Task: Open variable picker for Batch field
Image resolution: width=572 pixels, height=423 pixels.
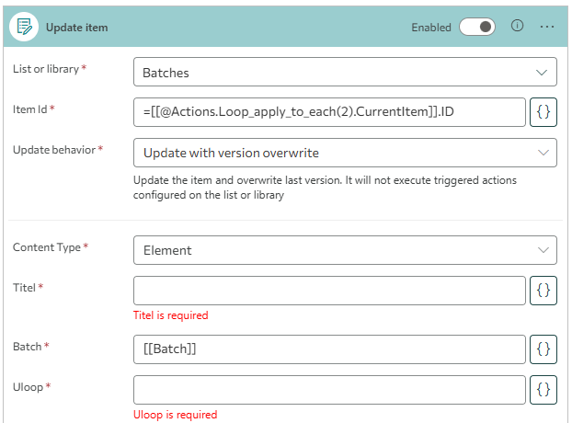Action: [x=543, y=349]
